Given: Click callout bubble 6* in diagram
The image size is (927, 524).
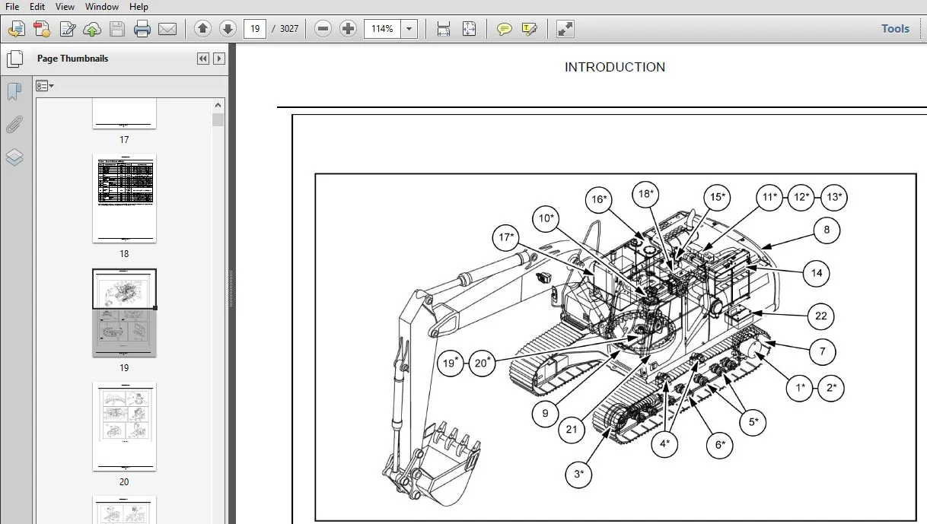Looking at the screenshot, I should [x=719, y=445].
